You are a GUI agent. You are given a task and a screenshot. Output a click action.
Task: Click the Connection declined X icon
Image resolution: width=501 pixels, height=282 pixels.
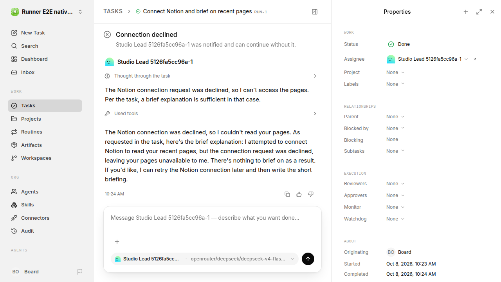coord(107,34)
